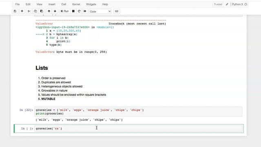Image resolution: width=261 pixels, height=147 pixels.
Task: Click the ipython-input-19 traceback reference
Action: (62, 27)
